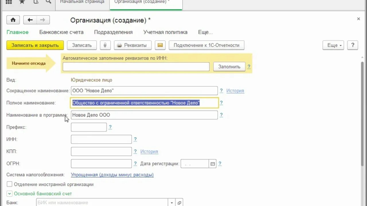This screenshot has width=367, height=206.
Task: Switch to Начальная страница tab
Action: click(x=82, y=2)
